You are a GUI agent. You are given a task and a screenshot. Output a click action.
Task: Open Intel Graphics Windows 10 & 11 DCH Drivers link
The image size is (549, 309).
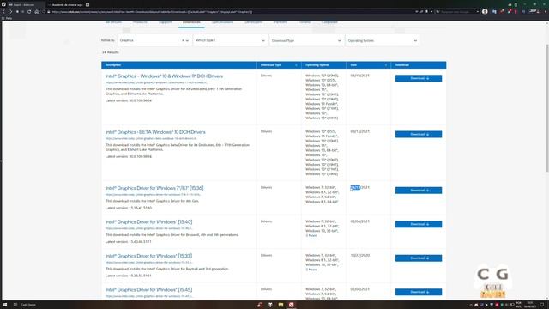point(164,76)
